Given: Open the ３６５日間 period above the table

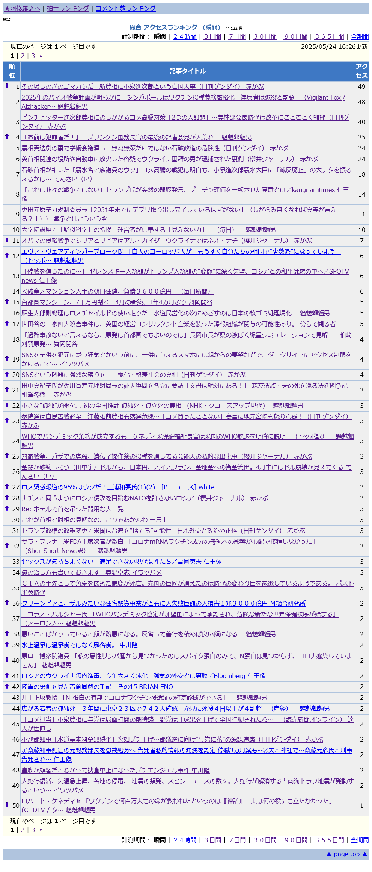Looking at the screenshot, I should click(x=330, y=36).
